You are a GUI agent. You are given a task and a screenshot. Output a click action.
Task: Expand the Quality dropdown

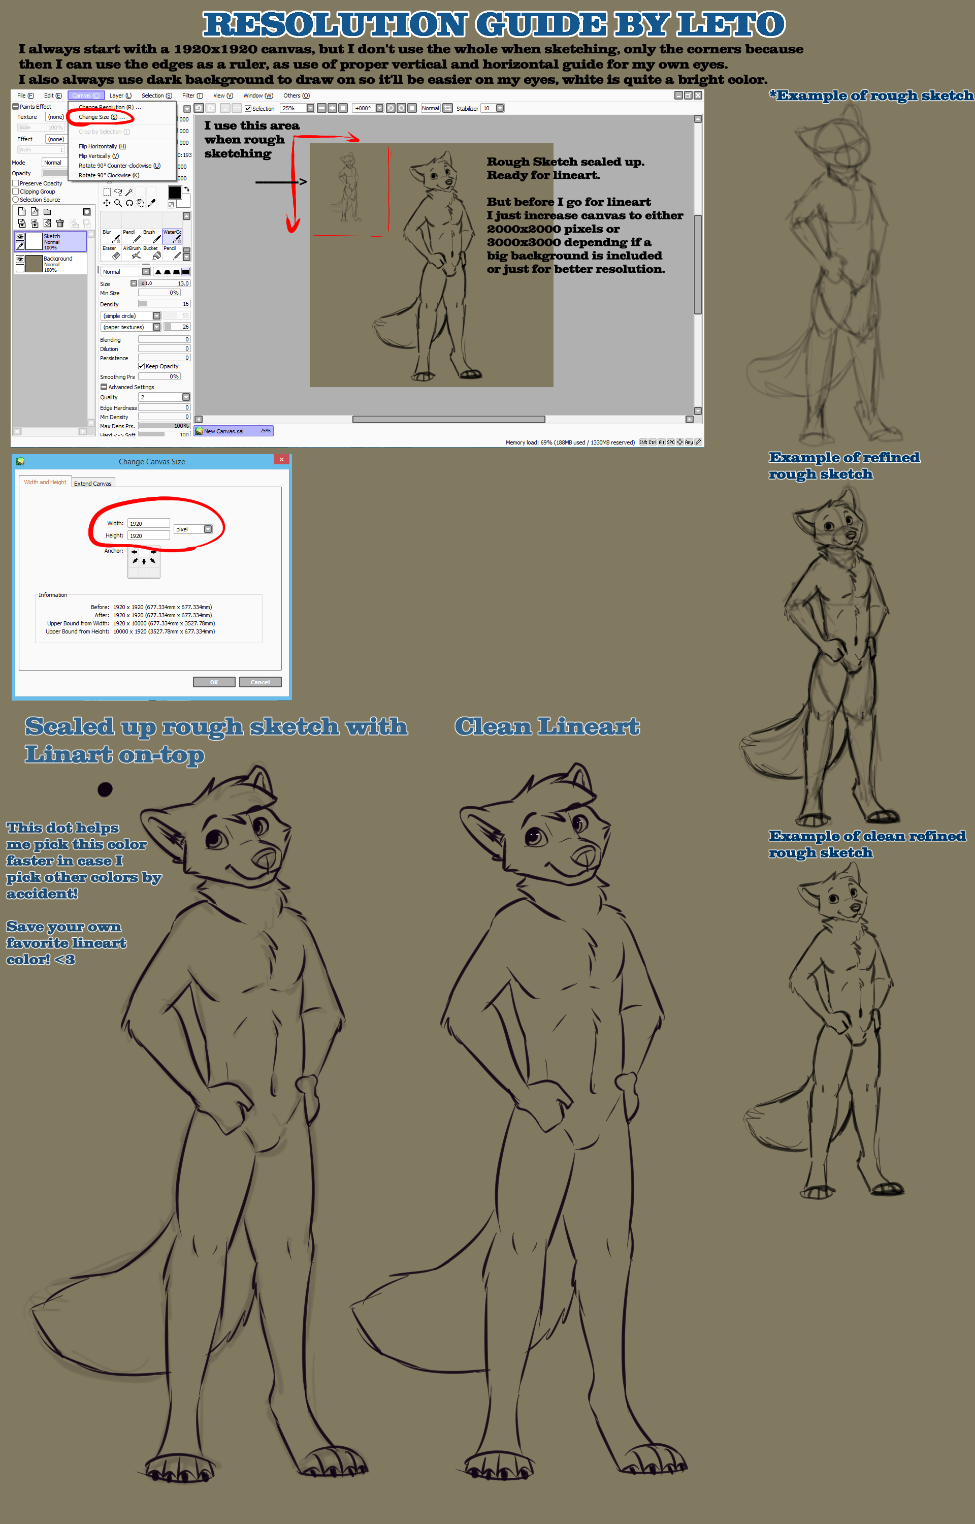click(186, 397)
